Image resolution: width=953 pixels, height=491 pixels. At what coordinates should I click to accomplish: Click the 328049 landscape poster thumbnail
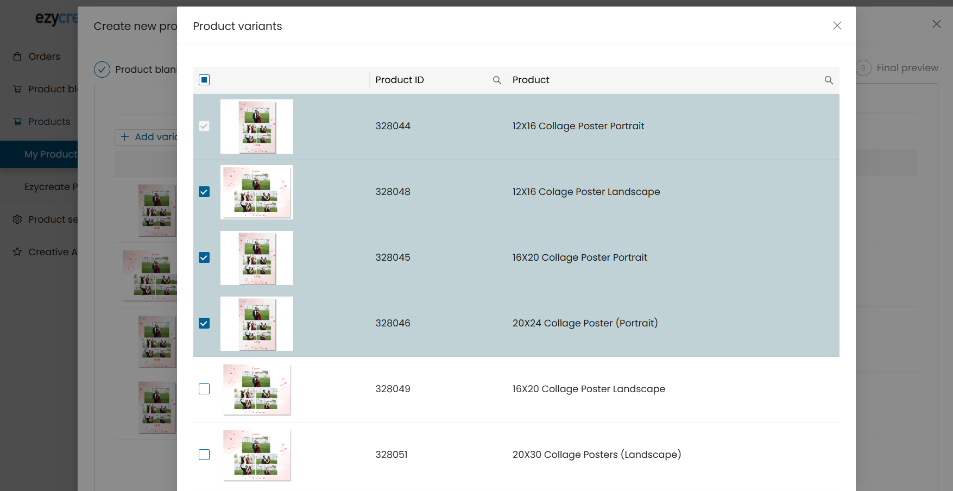click(257, 389)
